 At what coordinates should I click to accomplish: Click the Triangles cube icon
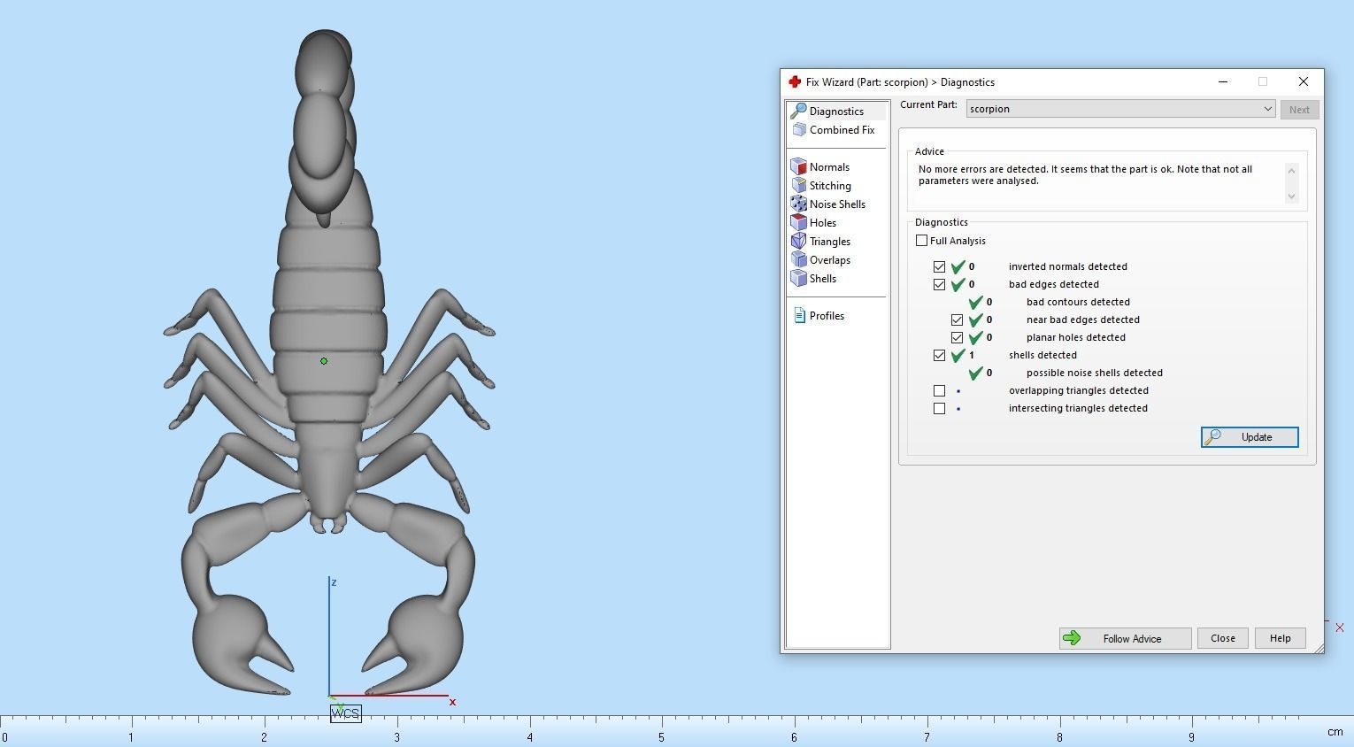(798, 241)
